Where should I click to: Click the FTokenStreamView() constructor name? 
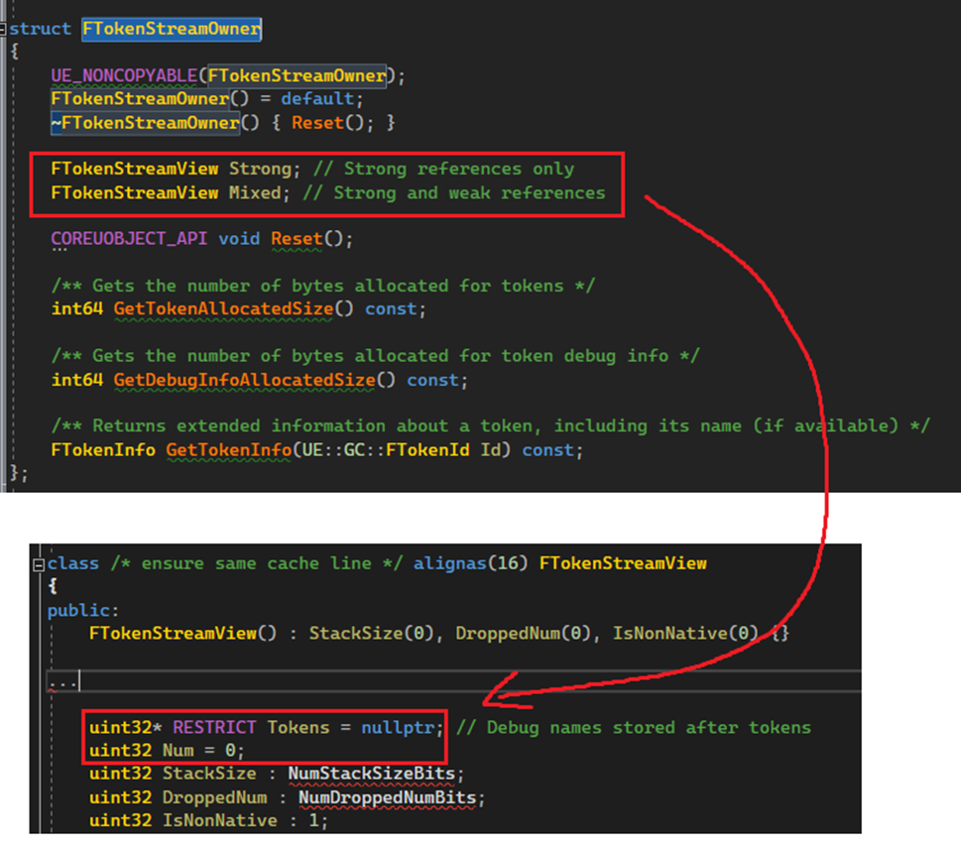click(173, 633)
